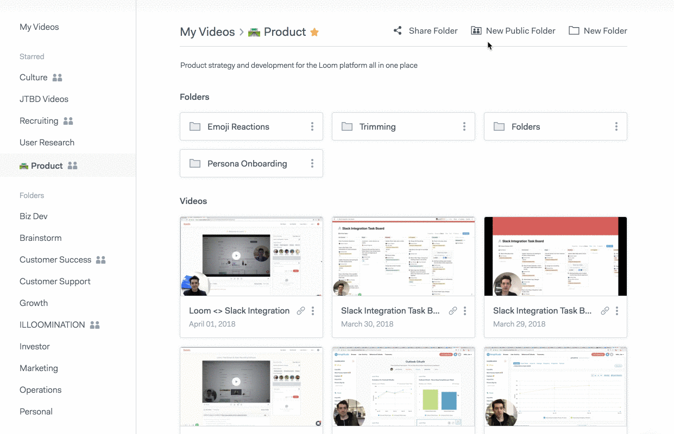
Task: Open the Marketing folder
Action: (x=39, y=368)
